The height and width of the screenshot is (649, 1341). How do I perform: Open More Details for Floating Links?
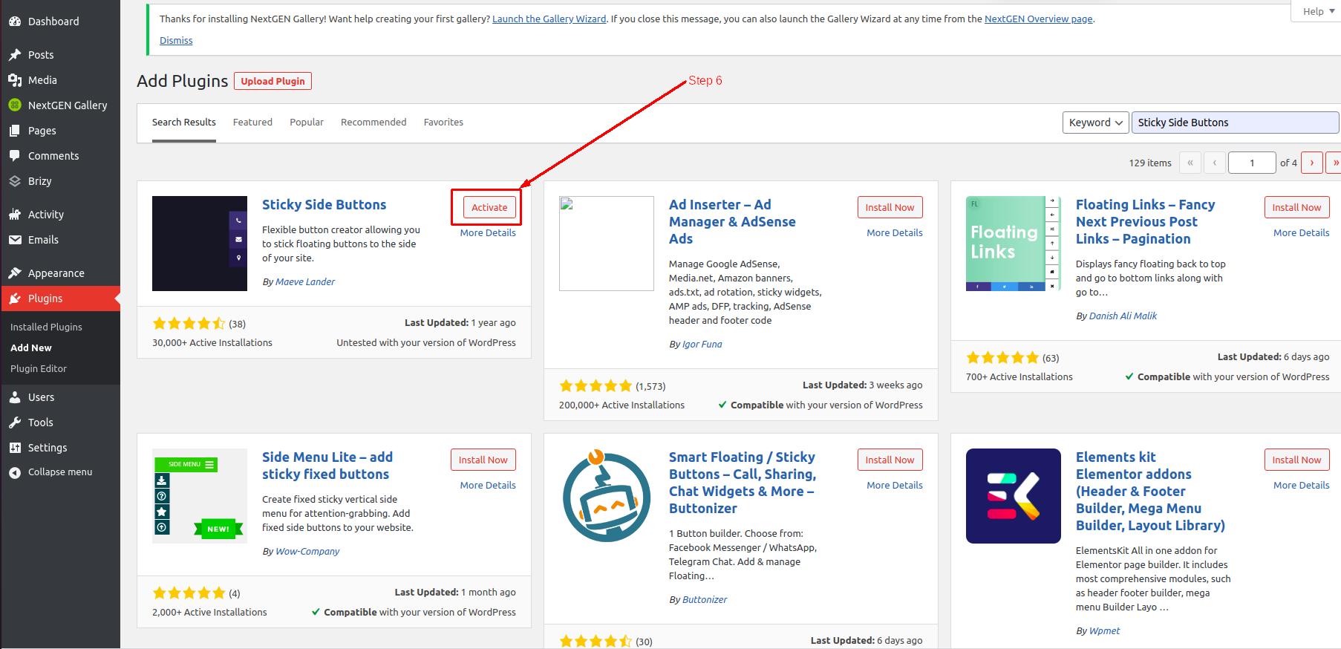(x=1301, y=232)
